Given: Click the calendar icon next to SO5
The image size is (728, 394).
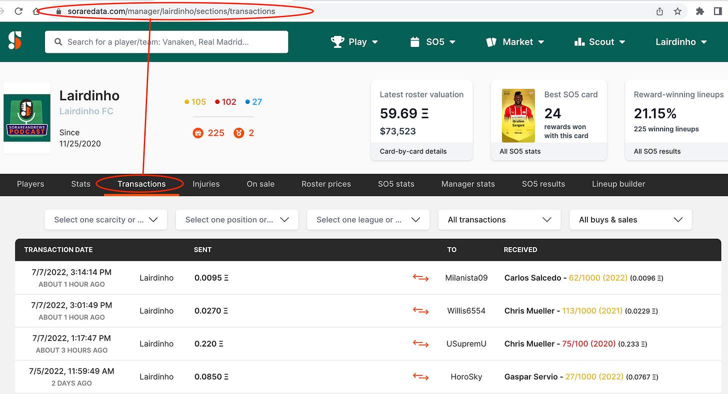Looking at the screenshot, I should click(x=414, y=42).
